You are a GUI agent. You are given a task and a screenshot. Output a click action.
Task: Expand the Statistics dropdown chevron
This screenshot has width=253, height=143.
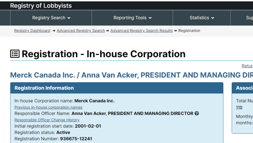point(213,18)
